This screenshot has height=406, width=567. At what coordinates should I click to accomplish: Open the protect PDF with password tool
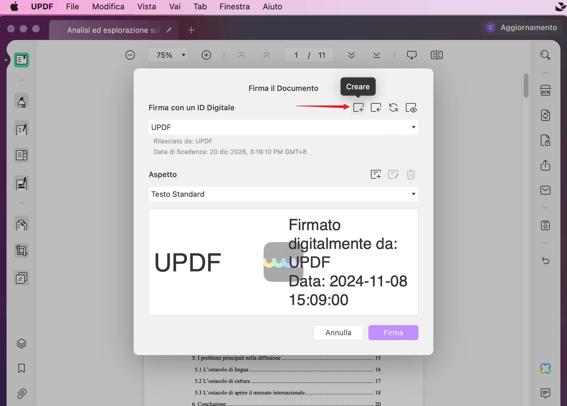tap(545, 140)
